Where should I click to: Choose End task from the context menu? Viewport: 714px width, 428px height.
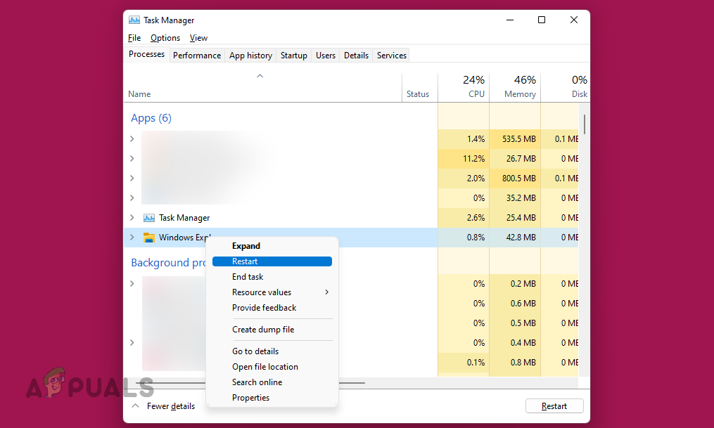click(248, 276)
